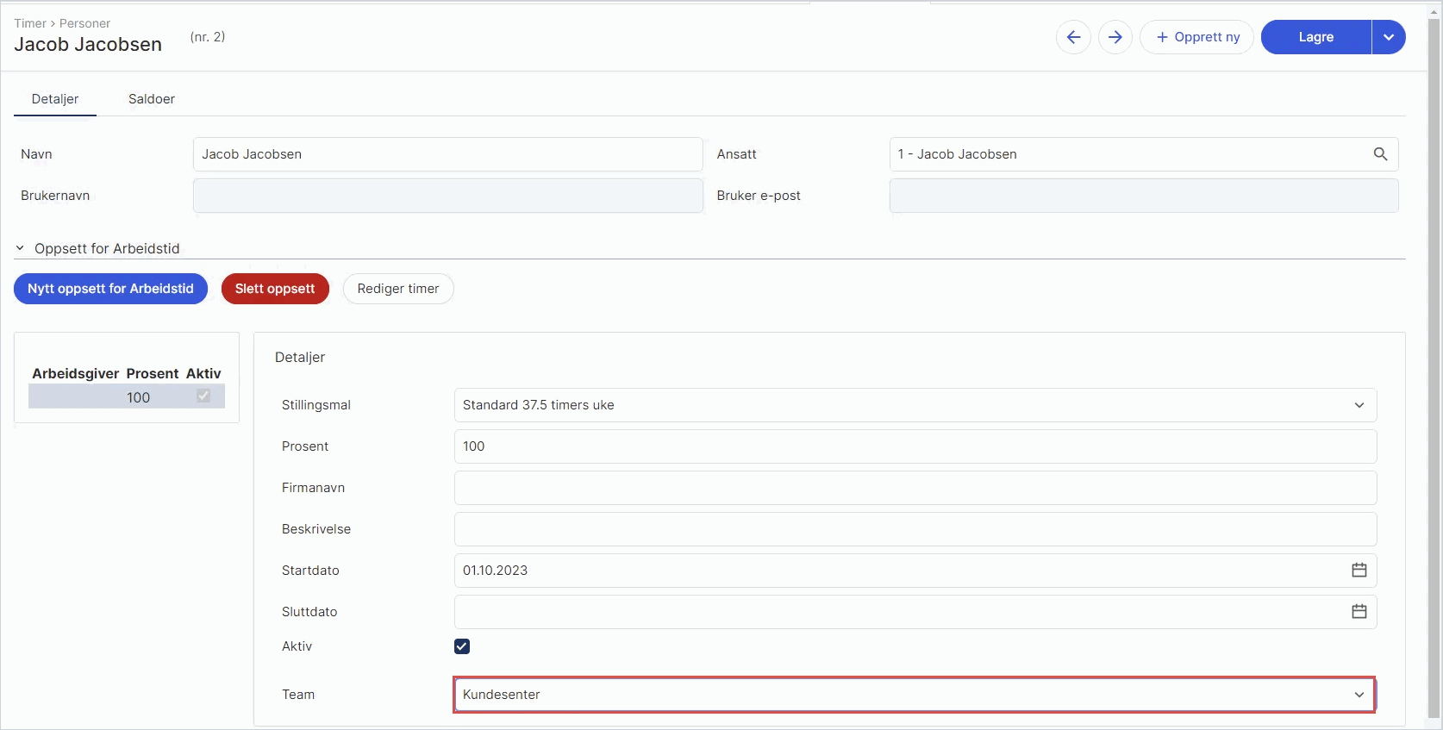Select the Detaljer tab
The image size is (1443, 730).
[x=55, y=99]
